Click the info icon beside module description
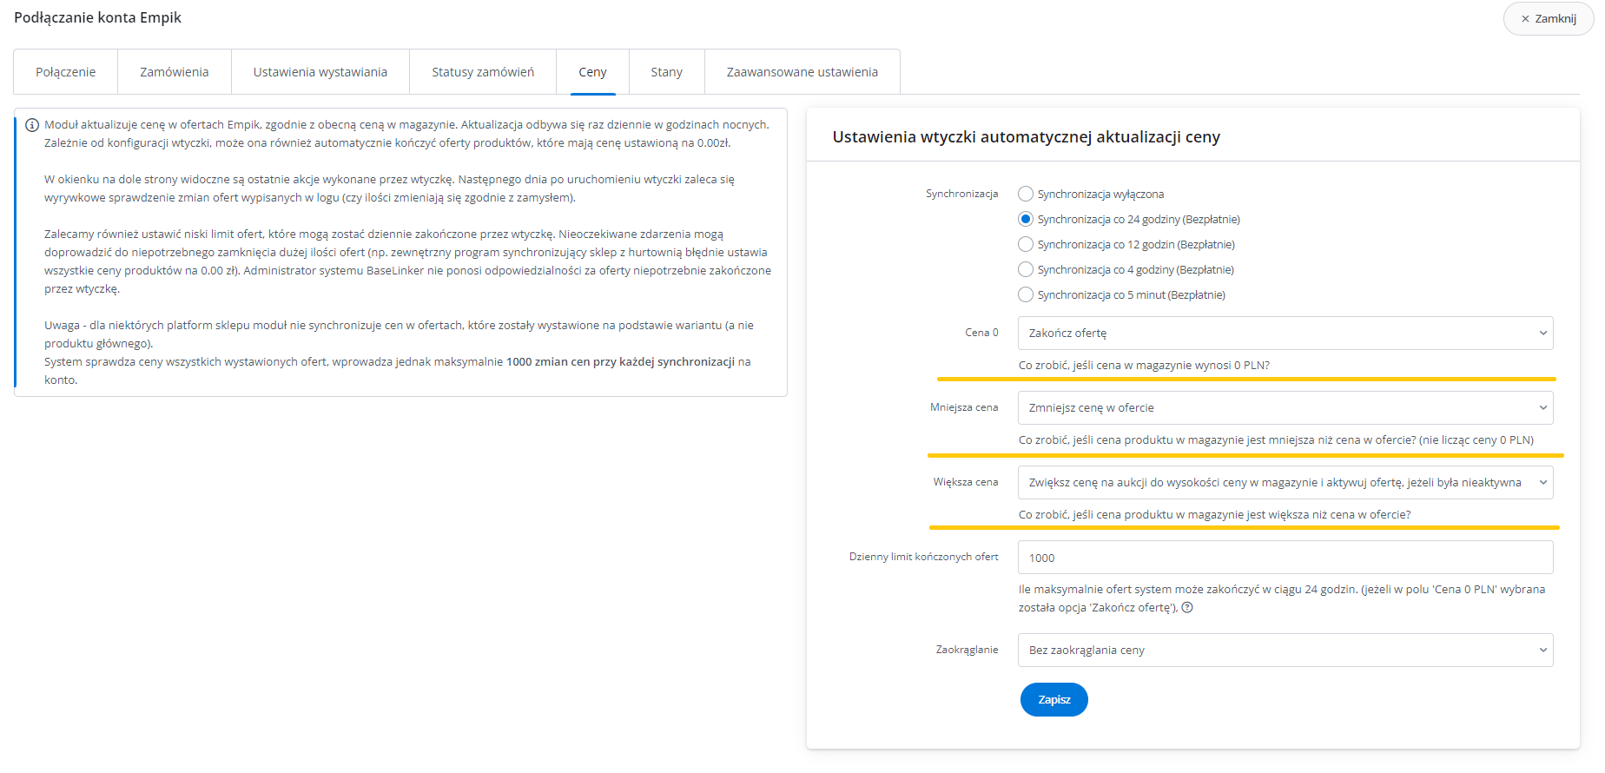This screenshot has height=773, width=1605. 32,125
